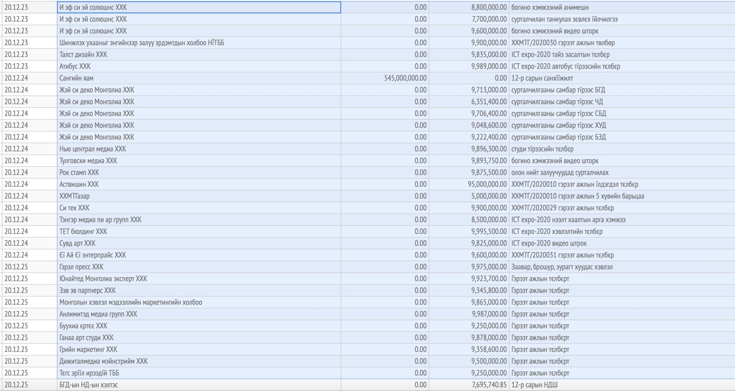Image resolution: width=735 pixels, height=391 pixels.
Task: Select 'Рок стамп ХХК' cell
Action: click(x=199, y=172)
